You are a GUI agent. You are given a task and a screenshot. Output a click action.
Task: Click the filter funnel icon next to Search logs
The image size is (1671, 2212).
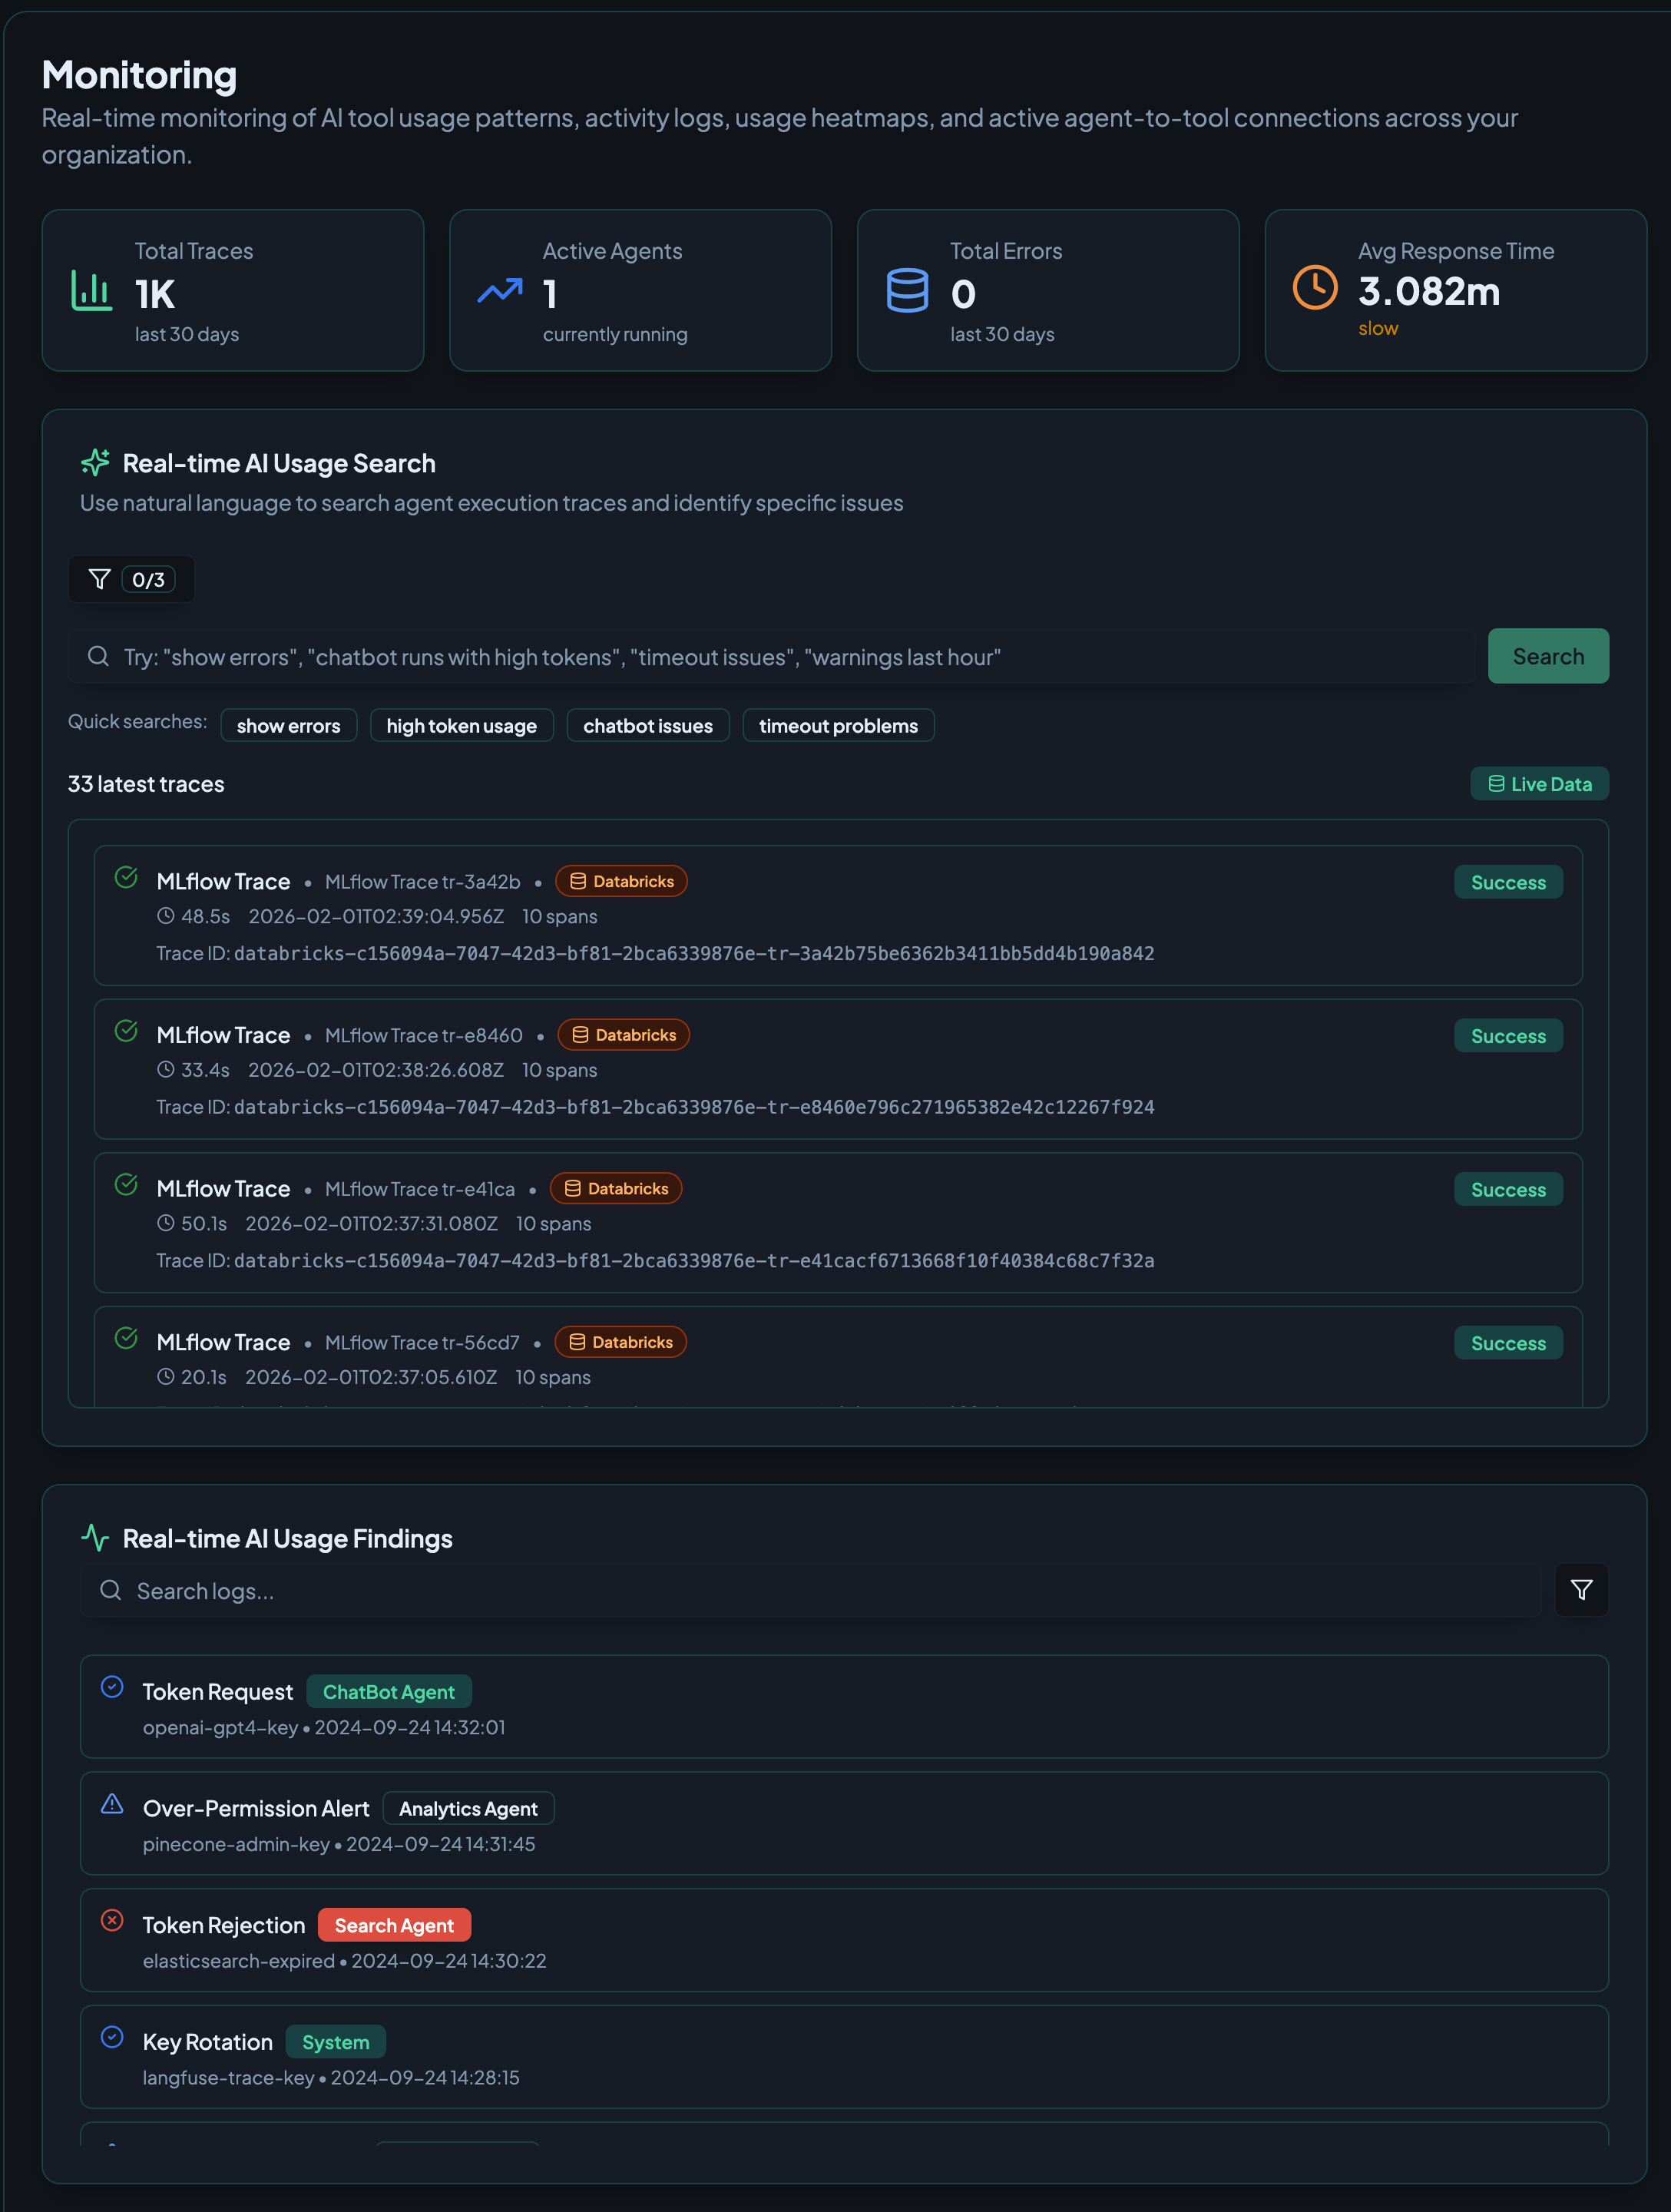coord(1581,1590)
